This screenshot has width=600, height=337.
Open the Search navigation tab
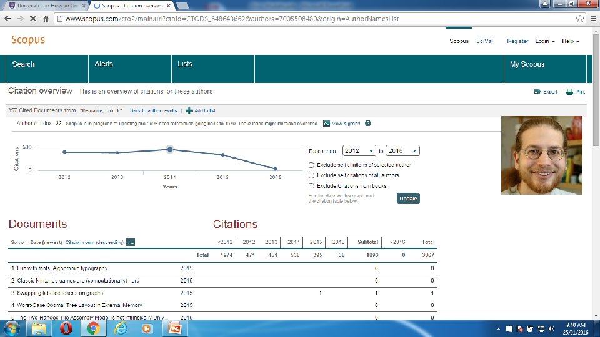(x=47, y=69)
